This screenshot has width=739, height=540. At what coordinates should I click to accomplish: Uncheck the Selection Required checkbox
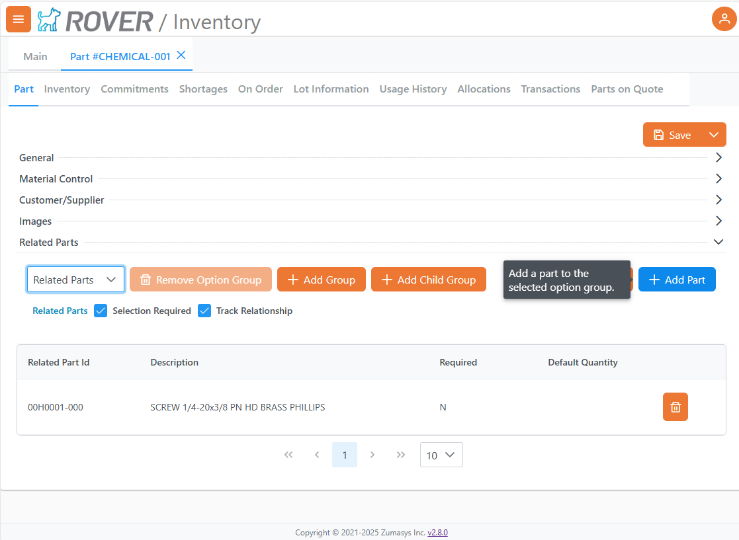tap(101, 311)
